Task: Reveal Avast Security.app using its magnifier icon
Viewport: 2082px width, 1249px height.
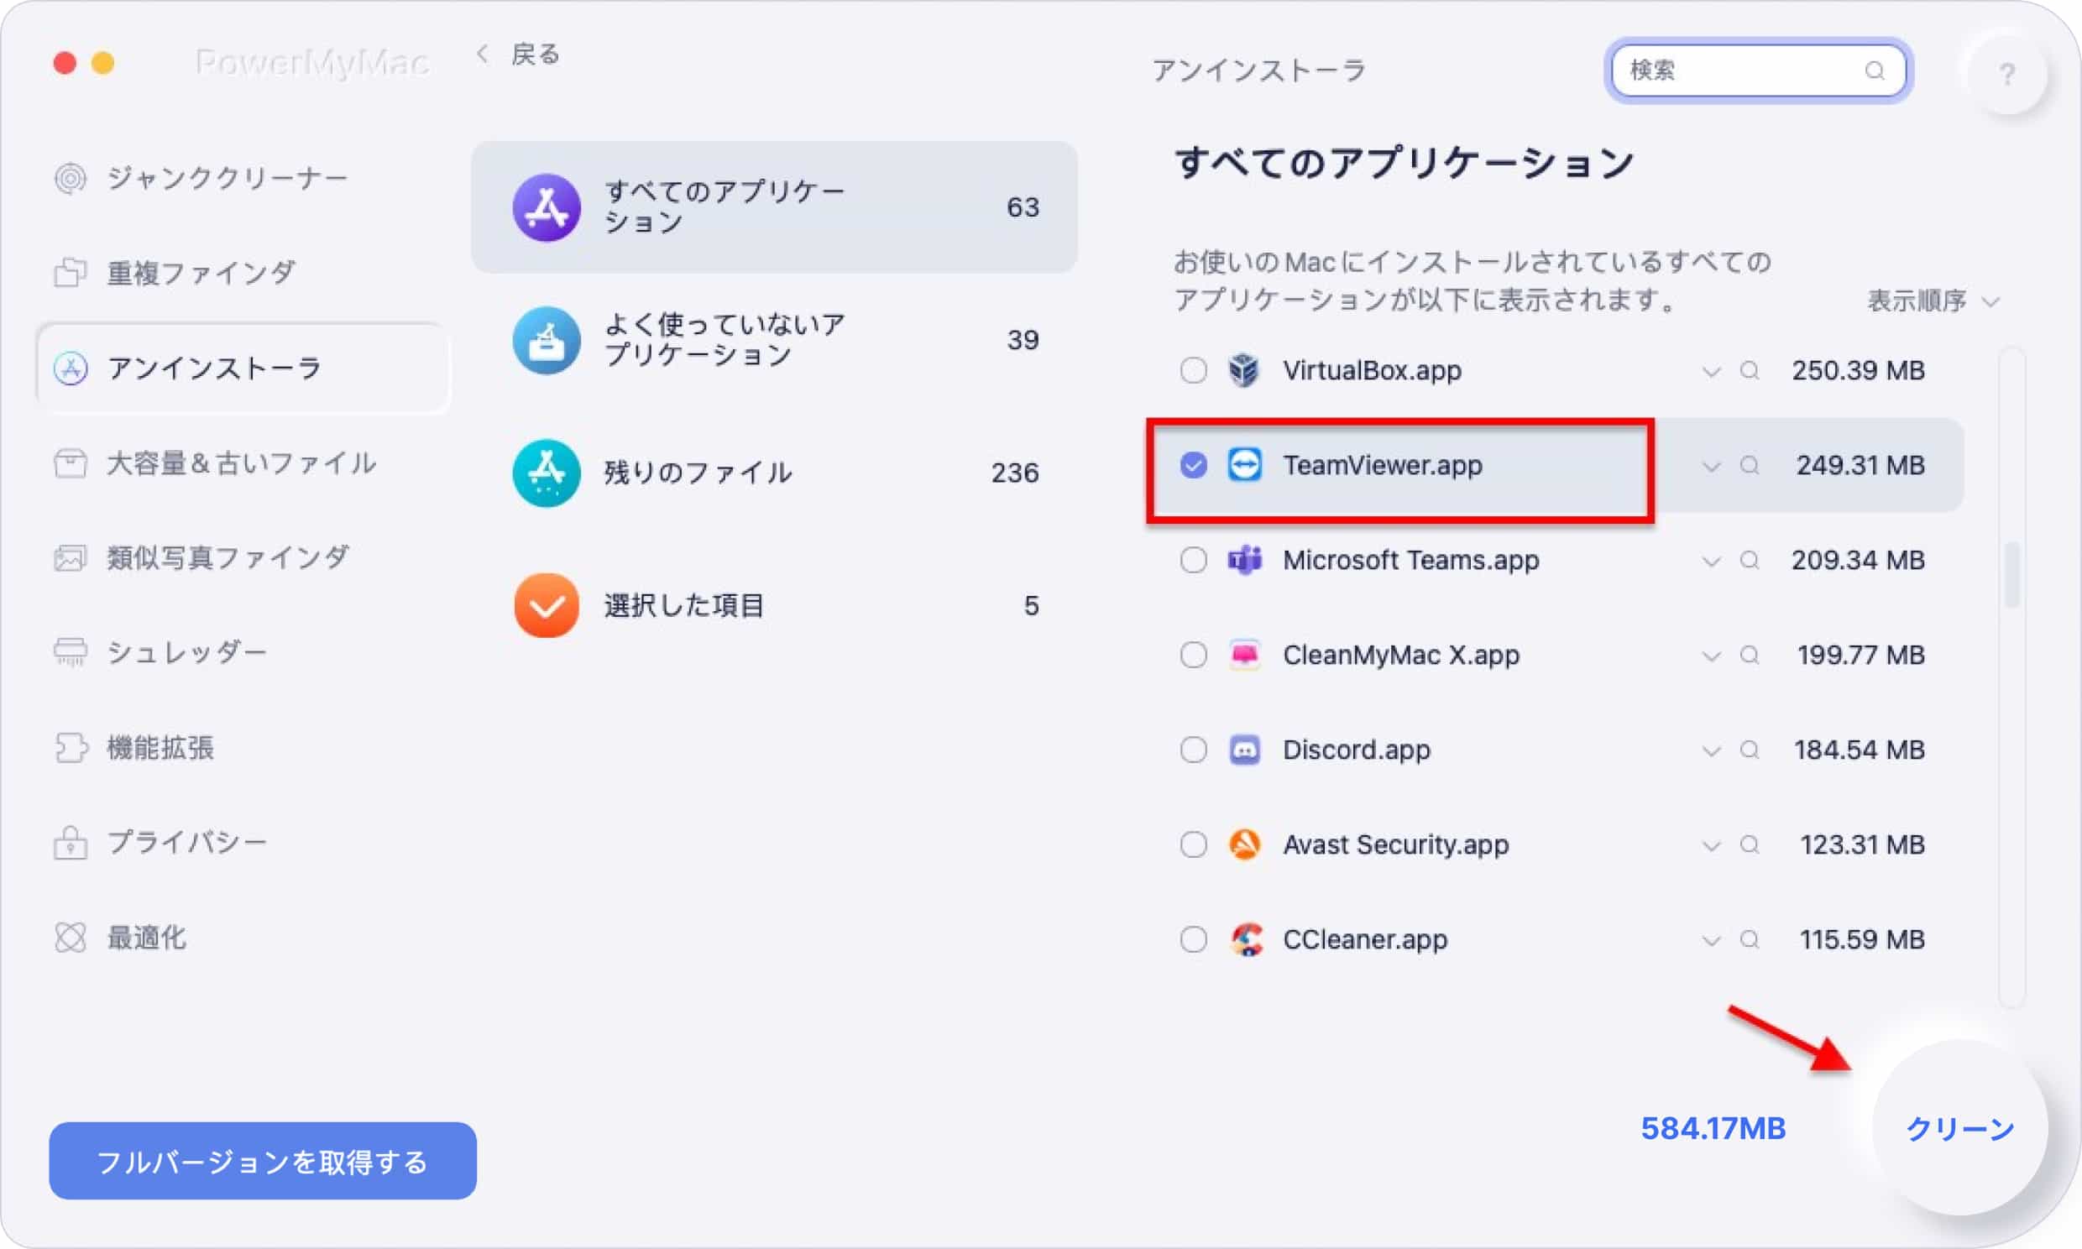Action: pyautogui.click(x=1750, y=844)
